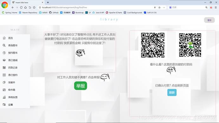
Task: Click the shocked meme face under the fine message
Action: pos(80,53)
